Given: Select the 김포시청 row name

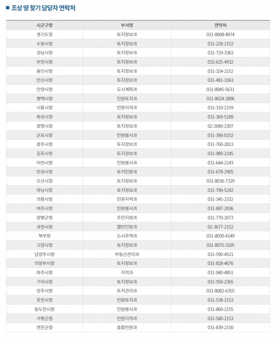Looking at the screenshot, I should 44,153.
